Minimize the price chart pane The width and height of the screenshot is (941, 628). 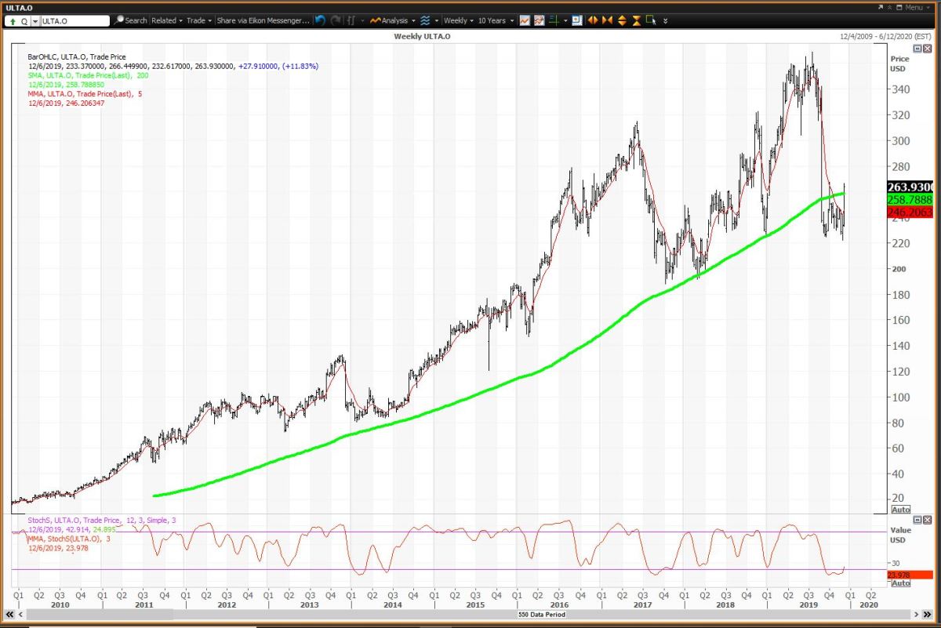(x=917, y=49)
